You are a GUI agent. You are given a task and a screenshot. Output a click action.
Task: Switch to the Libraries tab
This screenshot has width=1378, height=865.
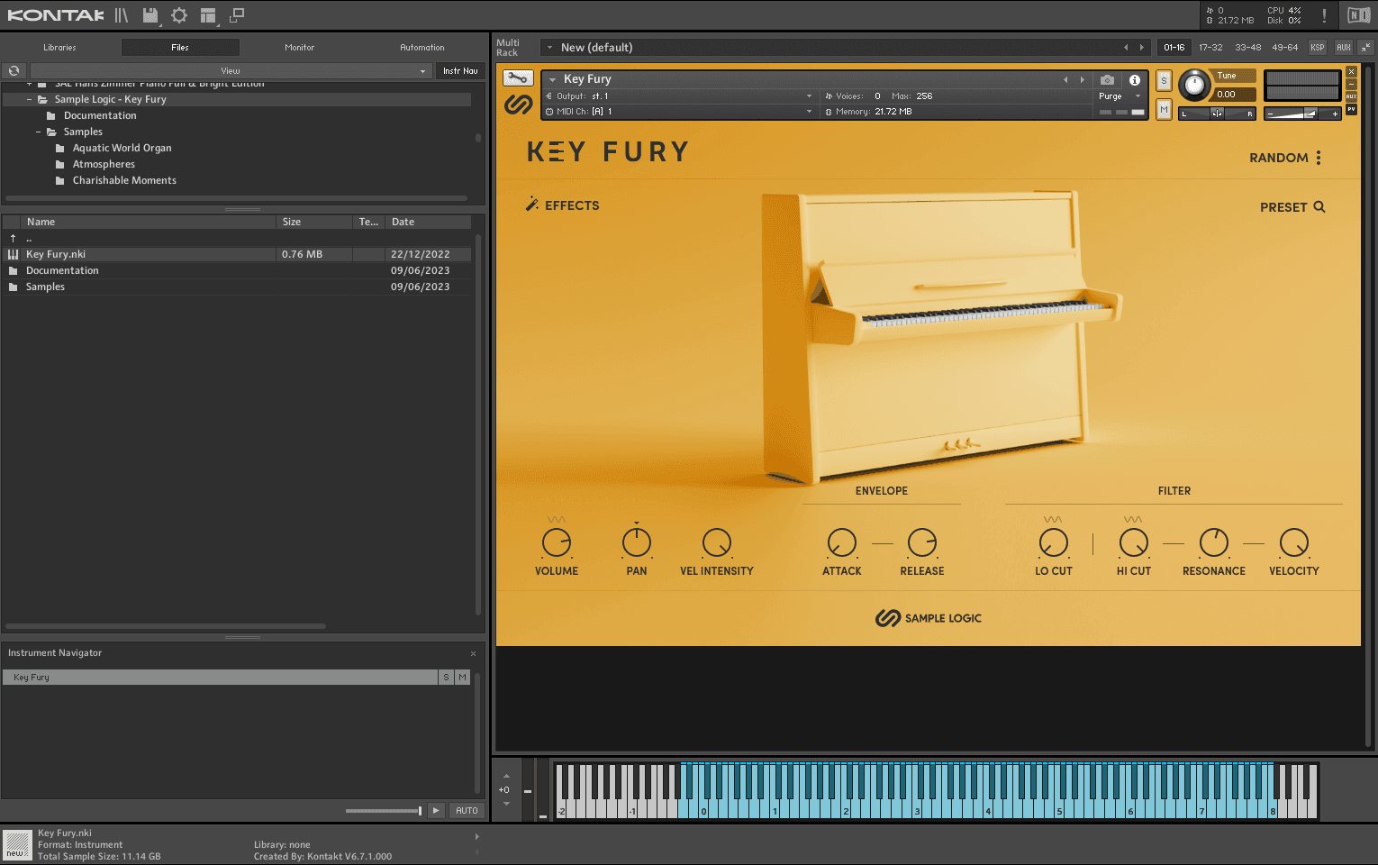point(59,47)
